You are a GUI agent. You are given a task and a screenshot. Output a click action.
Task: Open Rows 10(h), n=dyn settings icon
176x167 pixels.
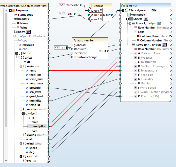[x=164, y=45]
